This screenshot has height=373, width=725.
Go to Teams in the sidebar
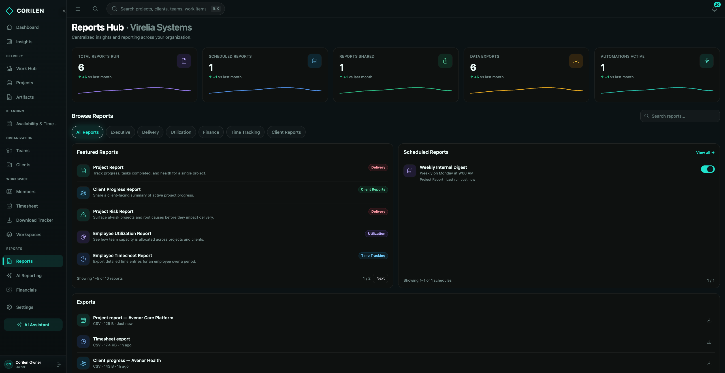[33, 150]
